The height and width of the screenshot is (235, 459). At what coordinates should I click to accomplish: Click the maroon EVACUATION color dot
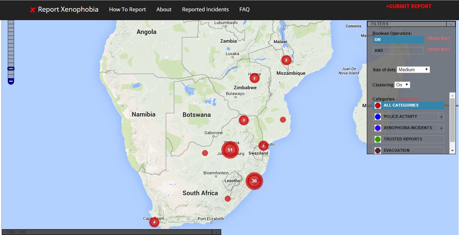click(x=378, y=151)
